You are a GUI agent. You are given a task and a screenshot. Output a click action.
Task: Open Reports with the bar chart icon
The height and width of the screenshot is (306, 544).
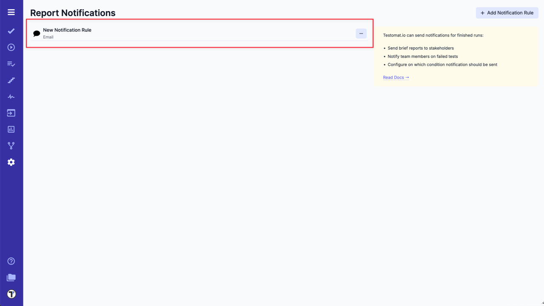click(x=11, y=129)
